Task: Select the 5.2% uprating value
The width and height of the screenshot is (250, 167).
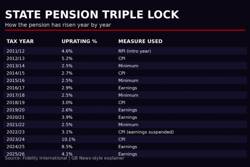Action: coord(67,58)
